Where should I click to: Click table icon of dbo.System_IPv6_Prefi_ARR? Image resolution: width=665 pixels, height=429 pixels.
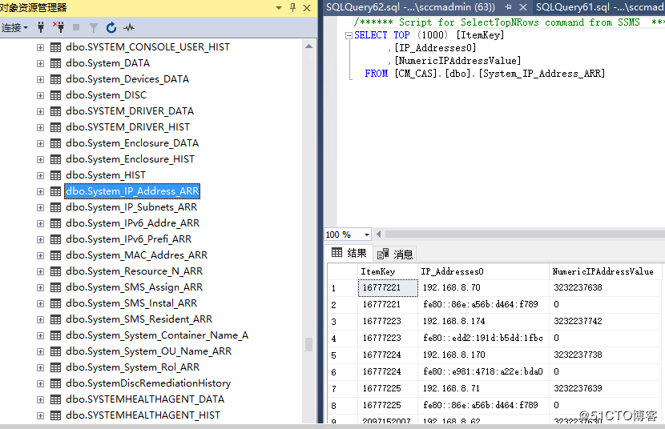[x=55, y=239]
